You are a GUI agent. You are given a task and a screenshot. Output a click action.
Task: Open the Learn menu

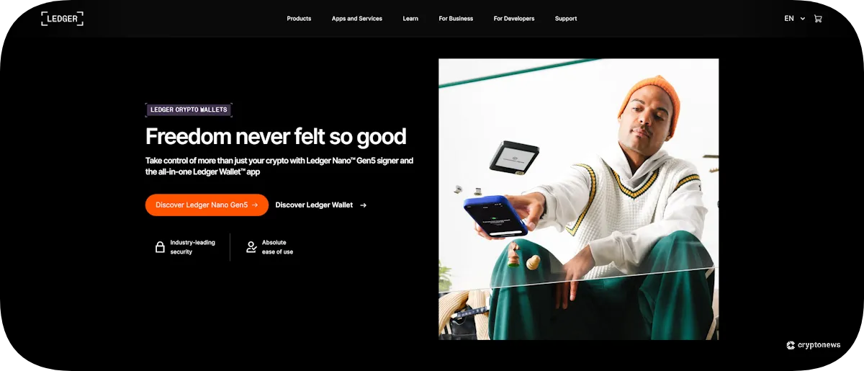click(410, 19)
